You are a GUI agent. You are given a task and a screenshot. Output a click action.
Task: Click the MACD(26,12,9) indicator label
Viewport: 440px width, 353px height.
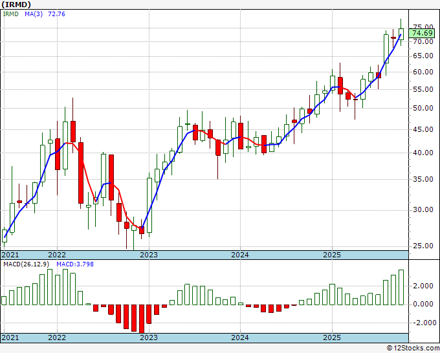pos(27,264)
